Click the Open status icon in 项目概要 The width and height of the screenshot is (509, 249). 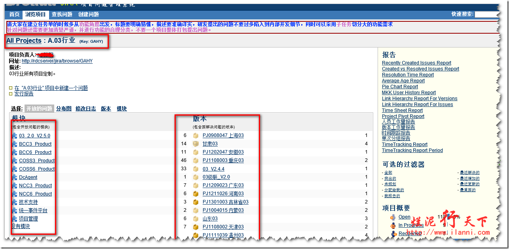click(393, 217)
